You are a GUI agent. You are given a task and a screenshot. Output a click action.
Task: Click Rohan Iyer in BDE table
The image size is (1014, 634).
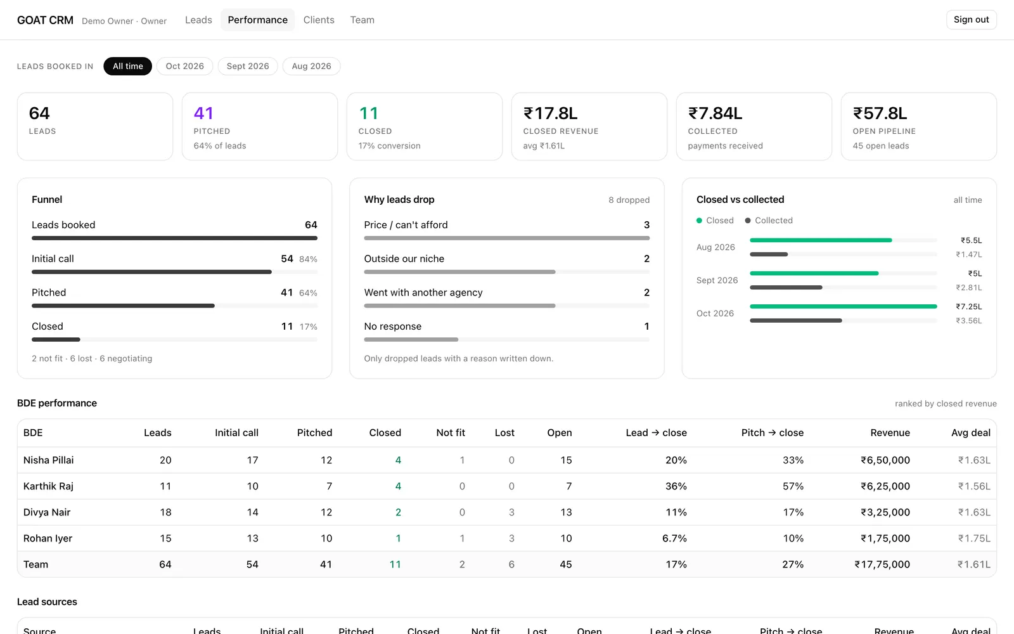point(48,538)
